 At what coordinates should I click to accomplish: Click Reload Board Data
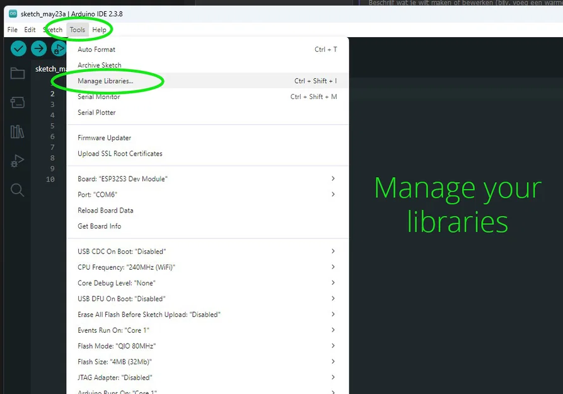click(x=207, y=211)
